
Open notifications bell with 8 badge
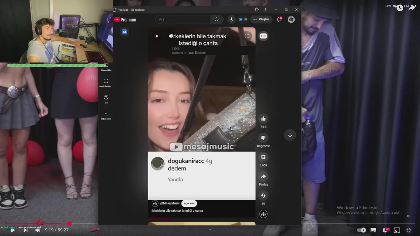(x=279, y=19)
